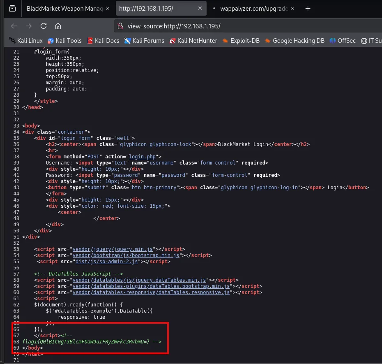This screenshot has width=382, height=364.
Task: Close the http://192.168.1.195/ tab
Action: pos(200,8)
